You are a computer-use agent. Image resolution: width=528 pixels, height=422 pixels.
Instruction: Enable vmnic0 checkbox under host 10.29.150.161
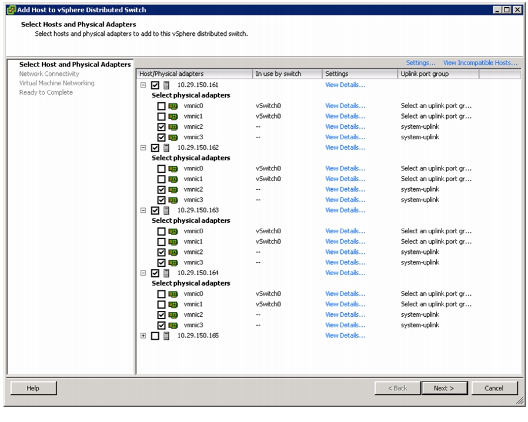(x=161, y=106)
